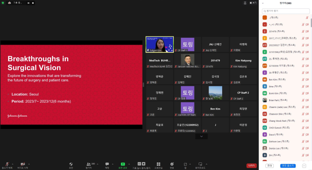The image size is (312, 170).
Task: Pause recording using the top-left indicator
Action: 29,3
